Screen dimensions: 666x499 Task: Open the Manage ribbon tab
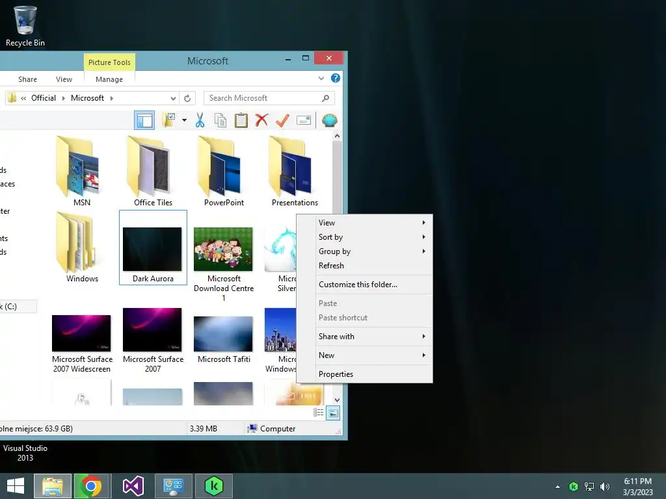click(109, 79)
